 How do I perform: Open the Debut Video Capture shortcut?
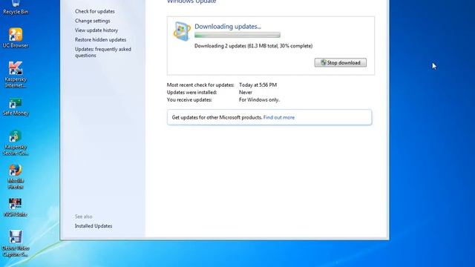pyautogui.click(x=16, y=244)
